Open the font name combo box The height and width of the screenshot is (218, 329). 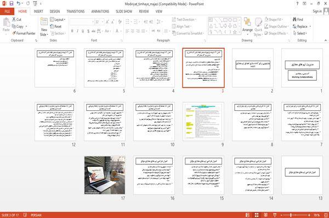pyautogui.click(x=82, y=22)
